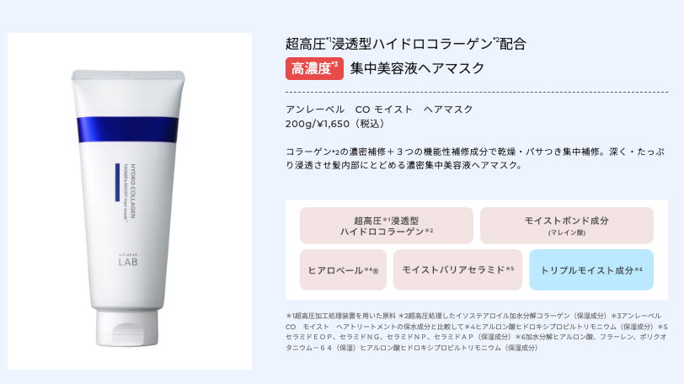Viewport: 684px width, 384px height.
Task: Click the ヒアロベール ingredient box
Action: point(343,269)
